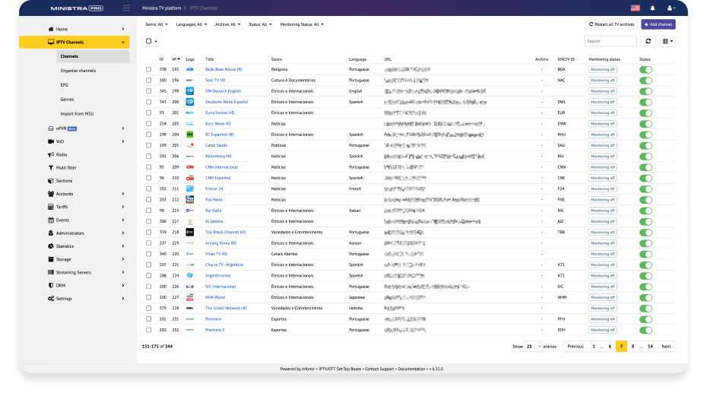Screen dimensions: 707x396
Task: Click the Search input field
Action: (x=610, y=41)
